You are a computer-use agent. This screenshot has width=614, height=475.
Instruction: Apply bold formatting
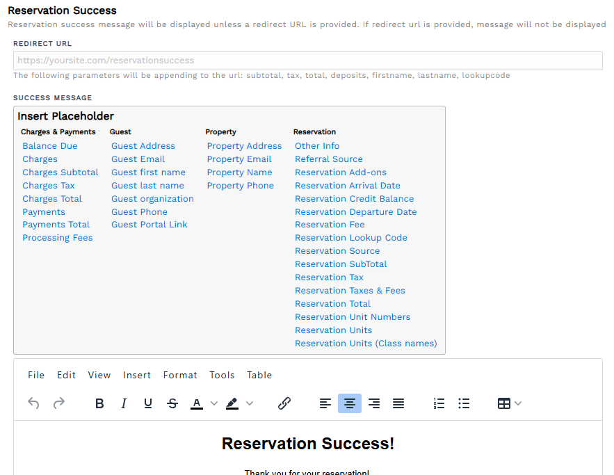coord(99,403)
